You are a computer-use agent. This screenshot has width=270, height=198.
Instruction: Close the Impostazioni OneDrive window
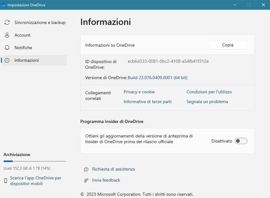[263, 5]
